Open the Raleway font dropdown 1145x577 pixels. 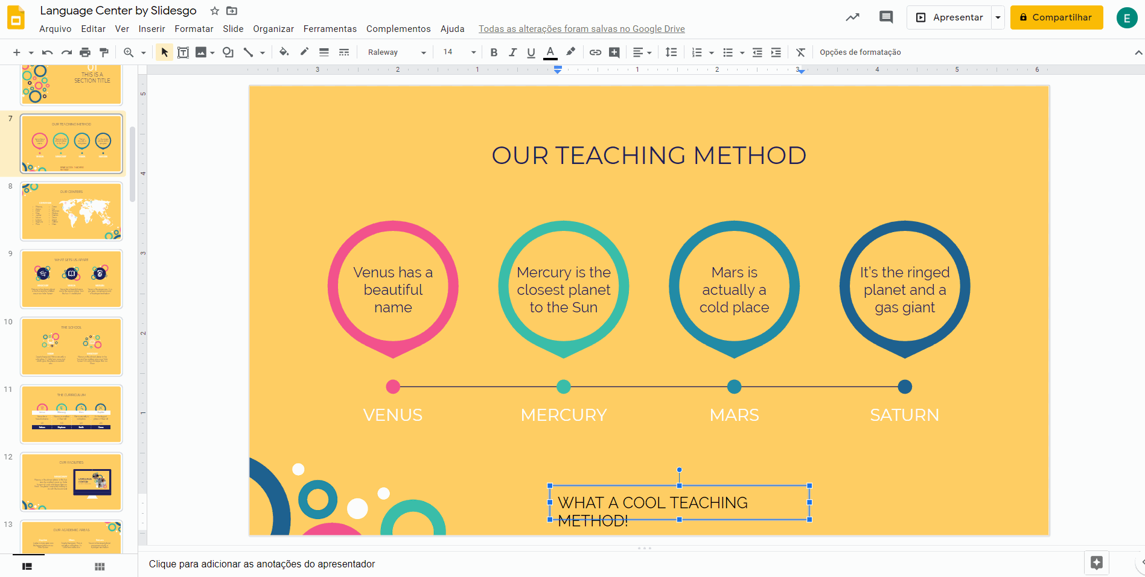[x=396, y=52]
